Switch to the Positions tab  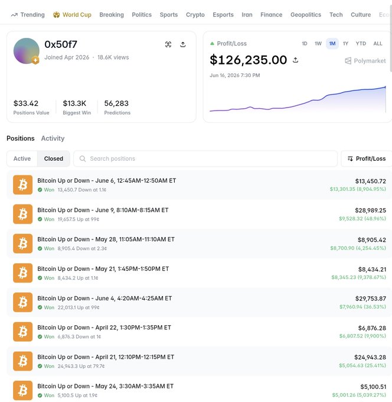(x=21, y=138)
